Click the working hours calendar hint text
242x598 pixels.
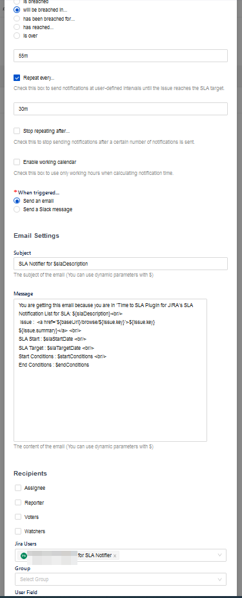[94, 173]
